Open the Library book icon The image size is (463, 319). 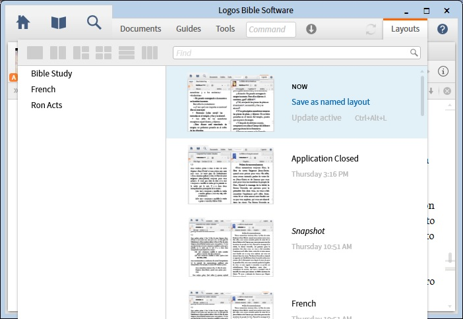59,22
